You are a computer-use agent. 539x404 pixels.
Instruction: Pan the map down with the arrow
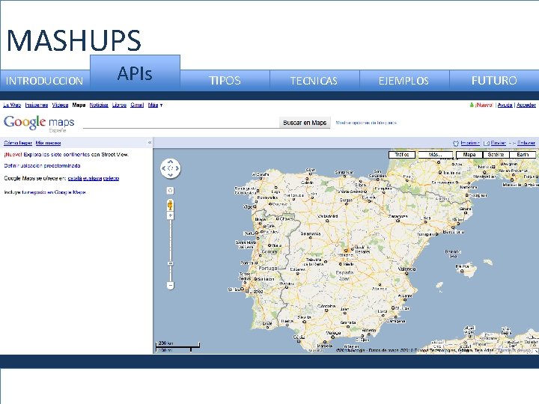pyautogui.click(x=170, y=175)
